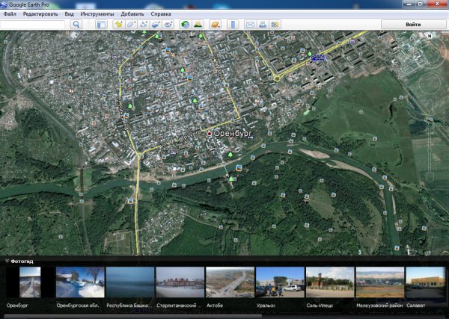
Task: Select the ruler measurement tool
Action: click(x=233, y=25)
